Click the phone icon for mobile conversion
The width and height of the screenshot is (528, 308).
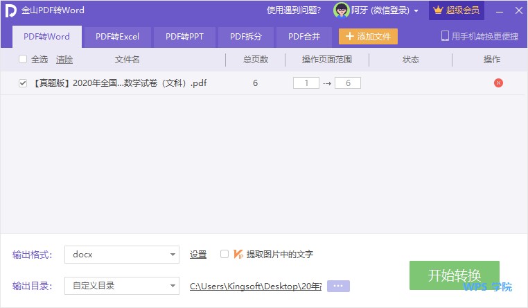click(445, 36)
